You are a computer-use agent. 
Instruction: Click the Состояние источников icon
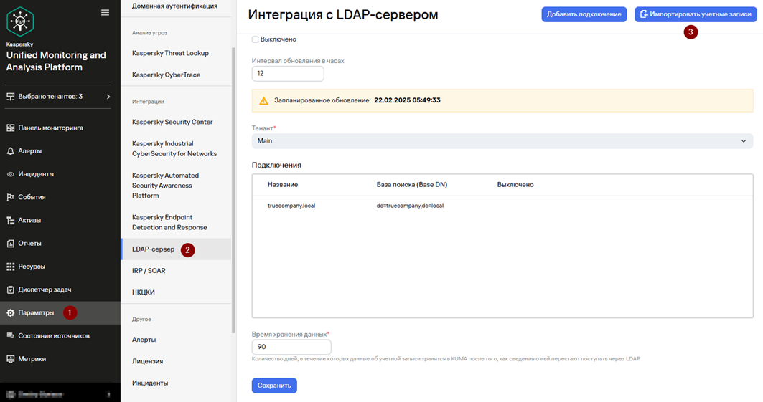coord(10,335)
